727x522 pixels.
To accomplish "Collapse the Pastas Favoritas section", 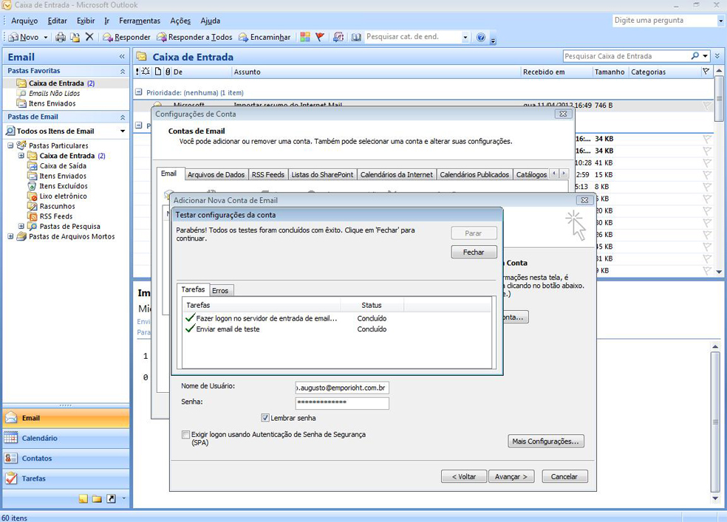I will click(123, 72).
